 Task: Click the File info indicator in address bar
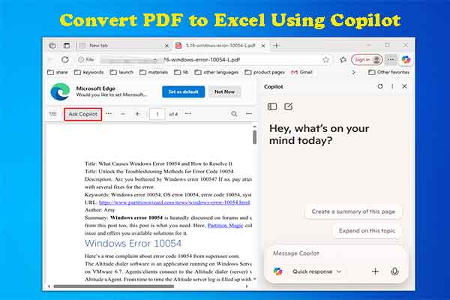(x=86, y=59)
